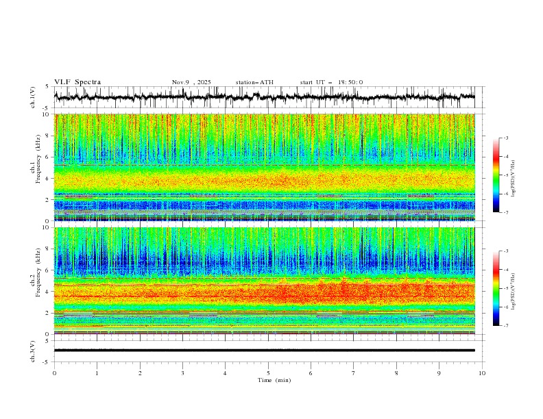Select the date "Nov.9 , 2025"
This screenshot has height=419, width=543.
191,82
